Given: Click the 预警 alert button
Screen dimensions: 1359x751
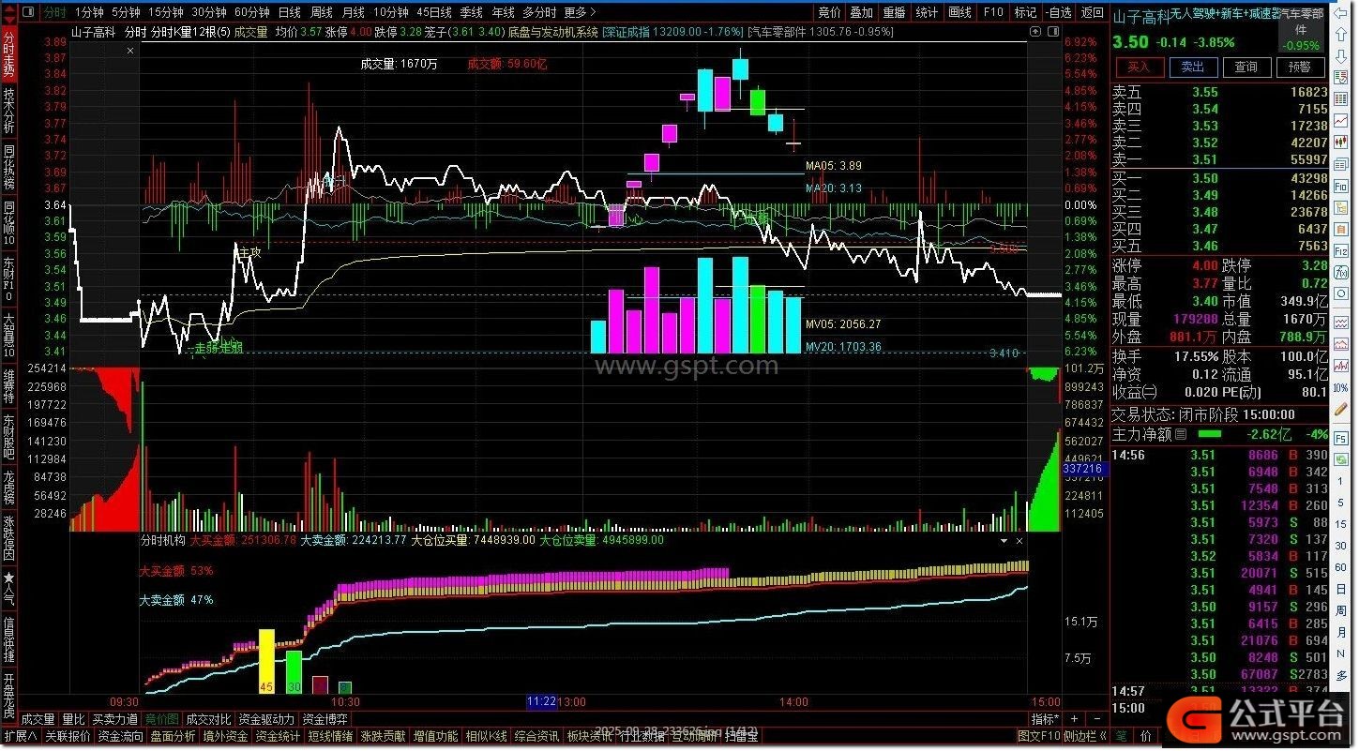Looking at the screenshot, I should pos(1300,68).
